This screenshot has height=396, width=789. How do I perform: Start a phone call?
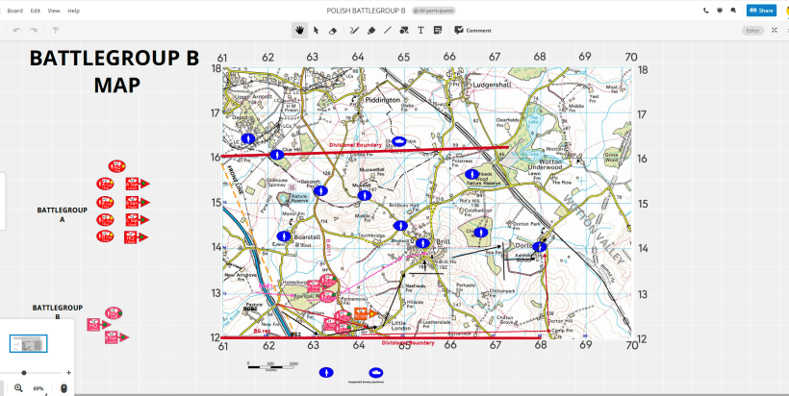click(x=706, y=11)
